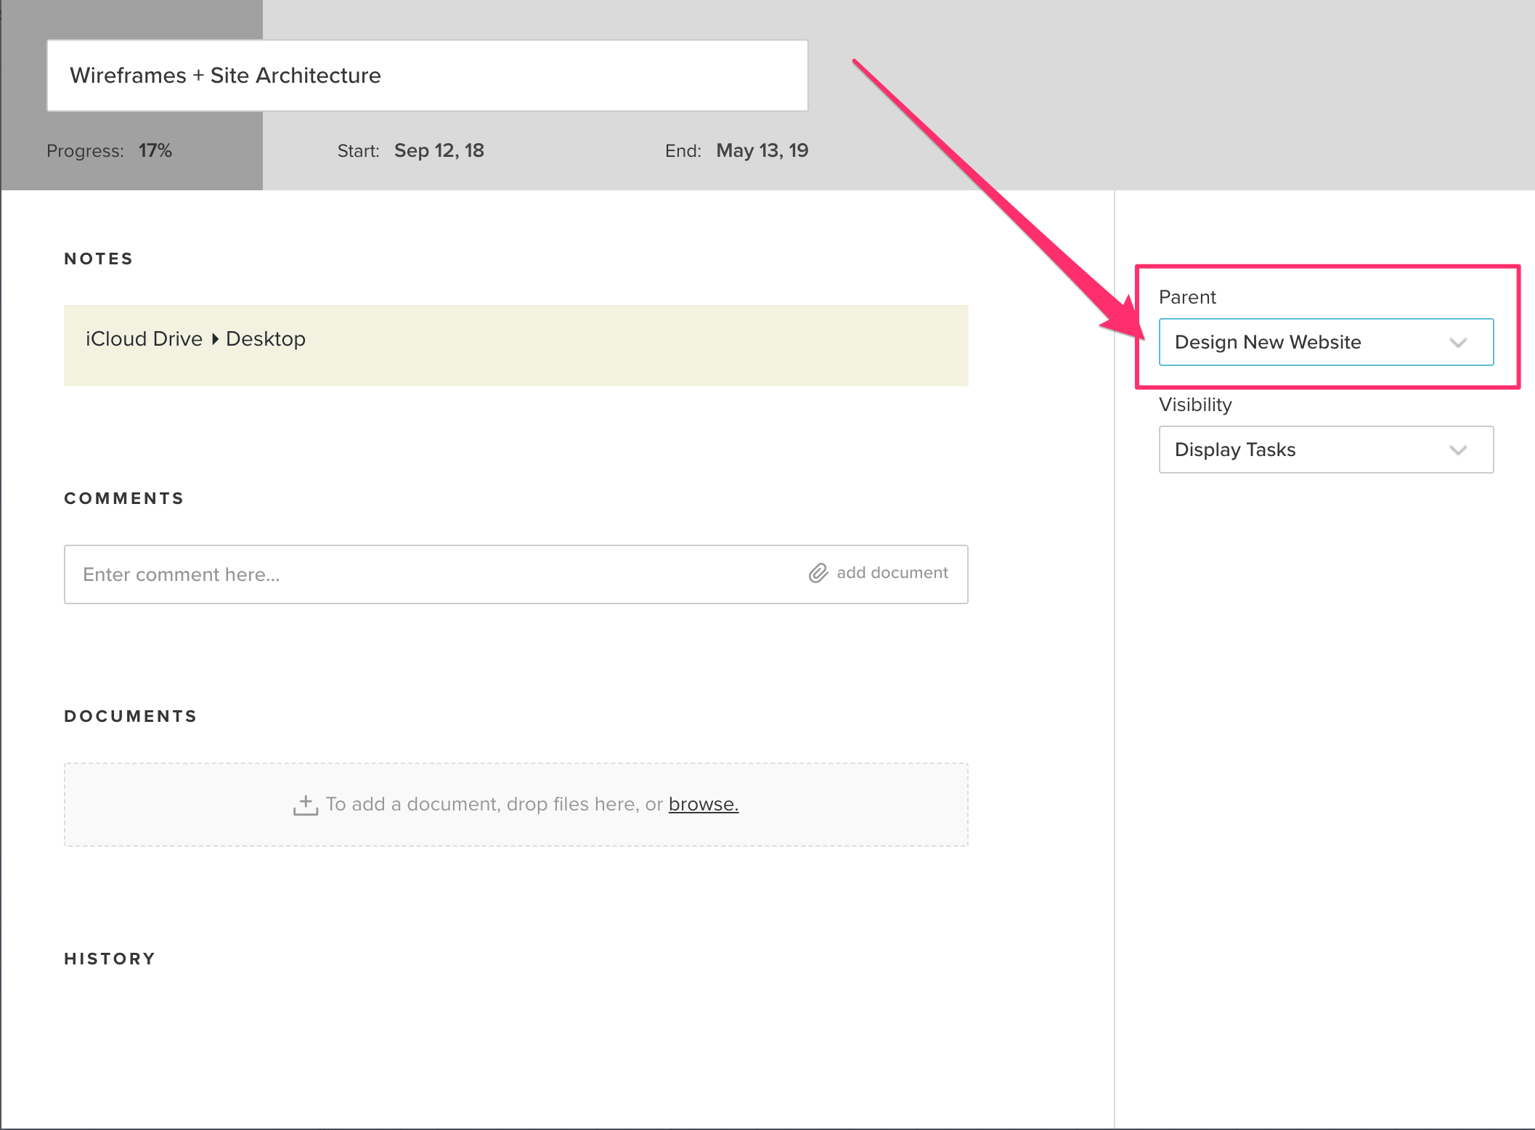Open the Parent dropdown showing Design New Website
The width and height of the screenshot is (1535, 1130).
pyautogui.click(x=1326, y=342)
